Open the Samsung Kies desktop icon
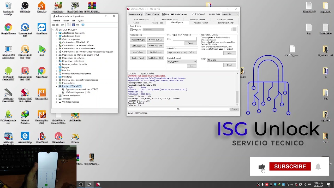This screenshot has width=334, height=188. pyautogui.click(x=42, y=94)
